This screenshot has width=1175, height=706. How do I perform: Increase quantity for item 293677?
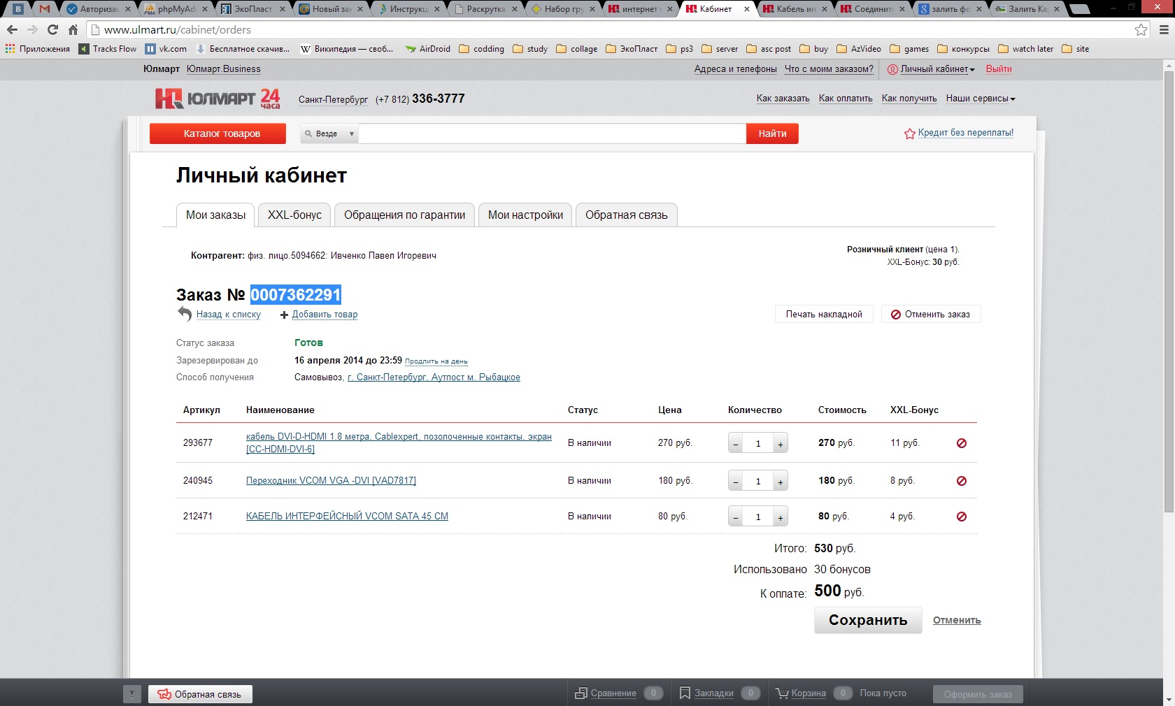(x=781, y=443)
